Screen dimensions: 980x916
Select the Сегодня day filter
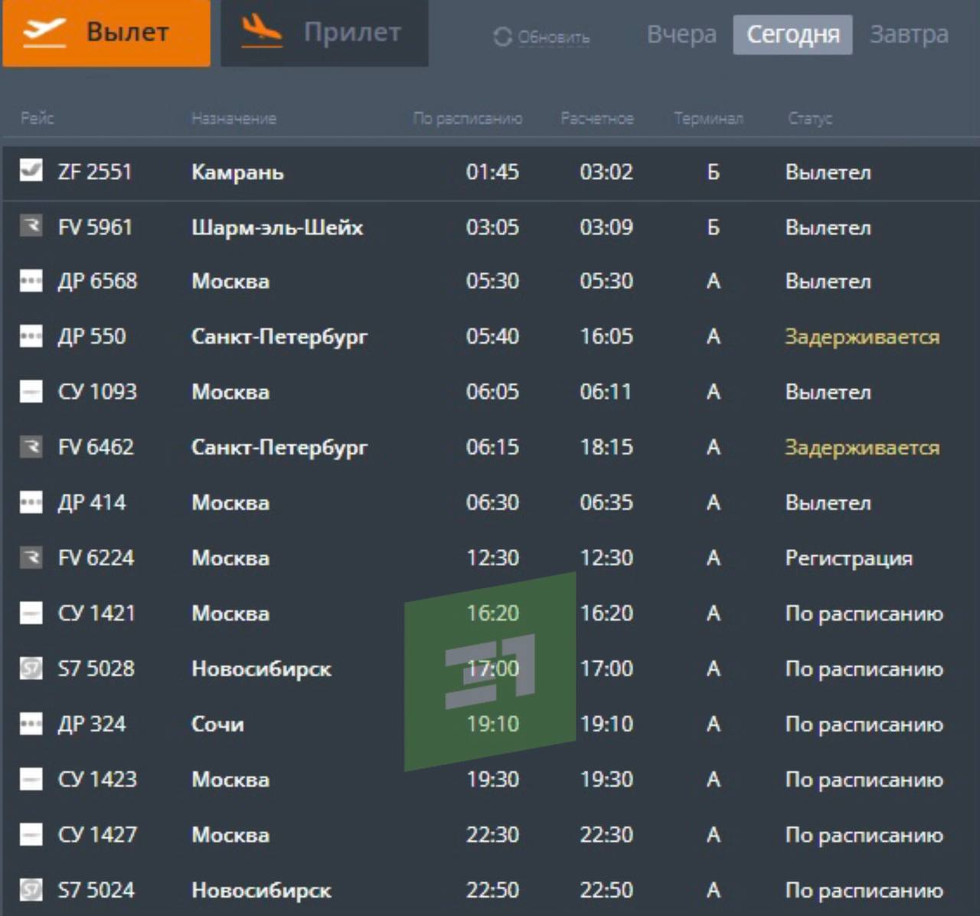pos(792,34)
